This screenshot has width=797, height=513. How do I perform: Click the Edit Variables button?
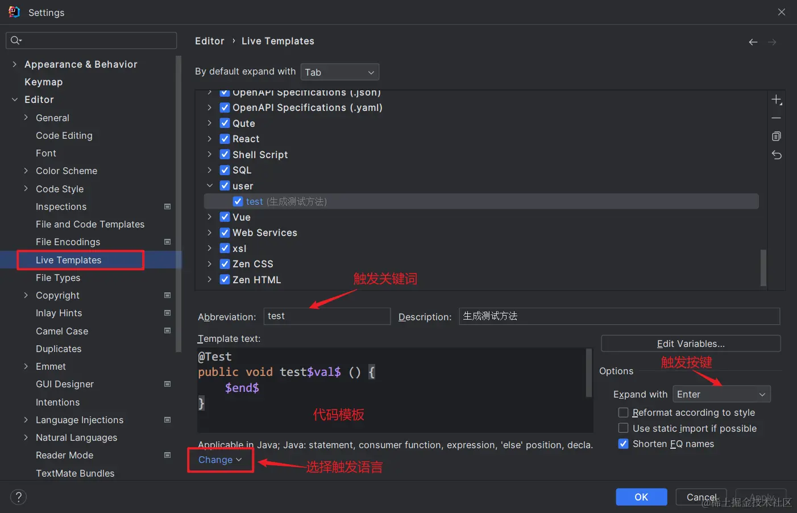point(691,344)
